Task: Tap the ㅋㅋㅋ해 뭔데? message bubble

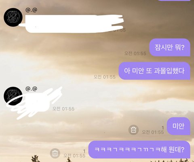Action: 139,149
